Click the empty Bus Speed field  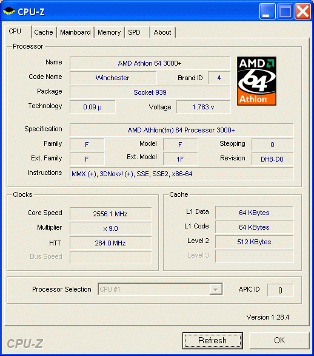pyautogui.click(x=110, y=258)
